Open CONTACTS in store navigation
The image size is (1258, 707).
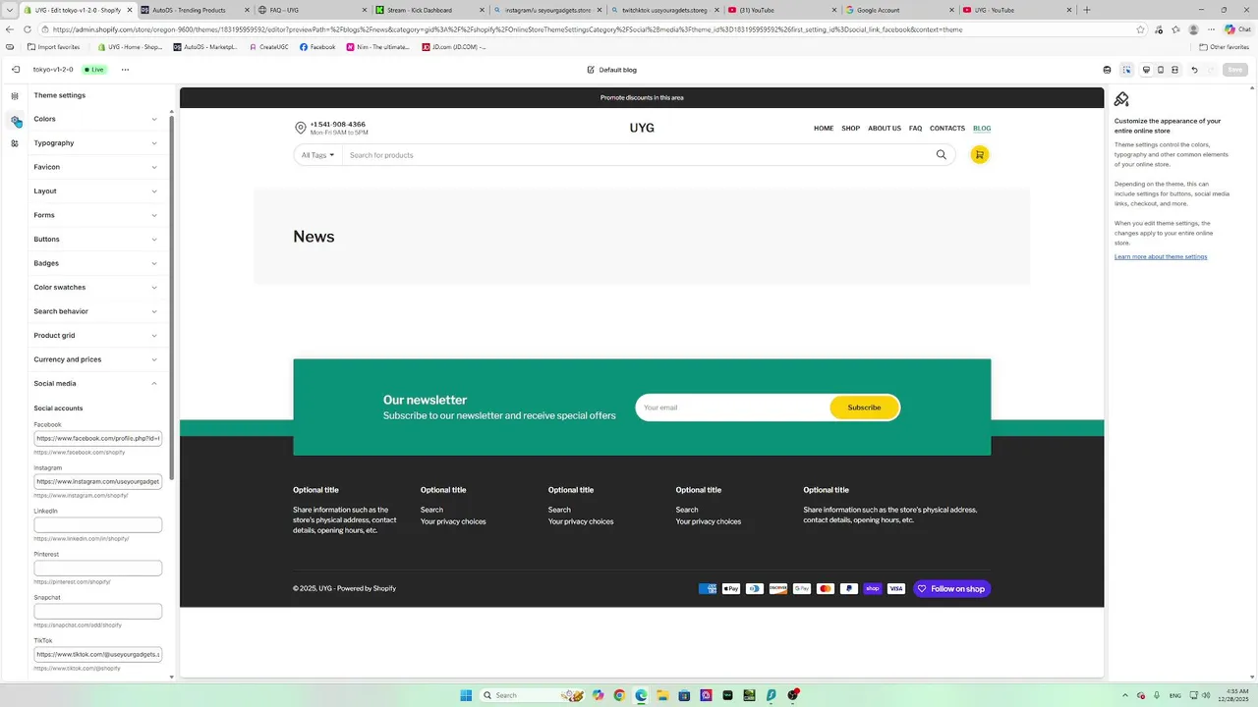pyautogui.click(x=947, y=129)
